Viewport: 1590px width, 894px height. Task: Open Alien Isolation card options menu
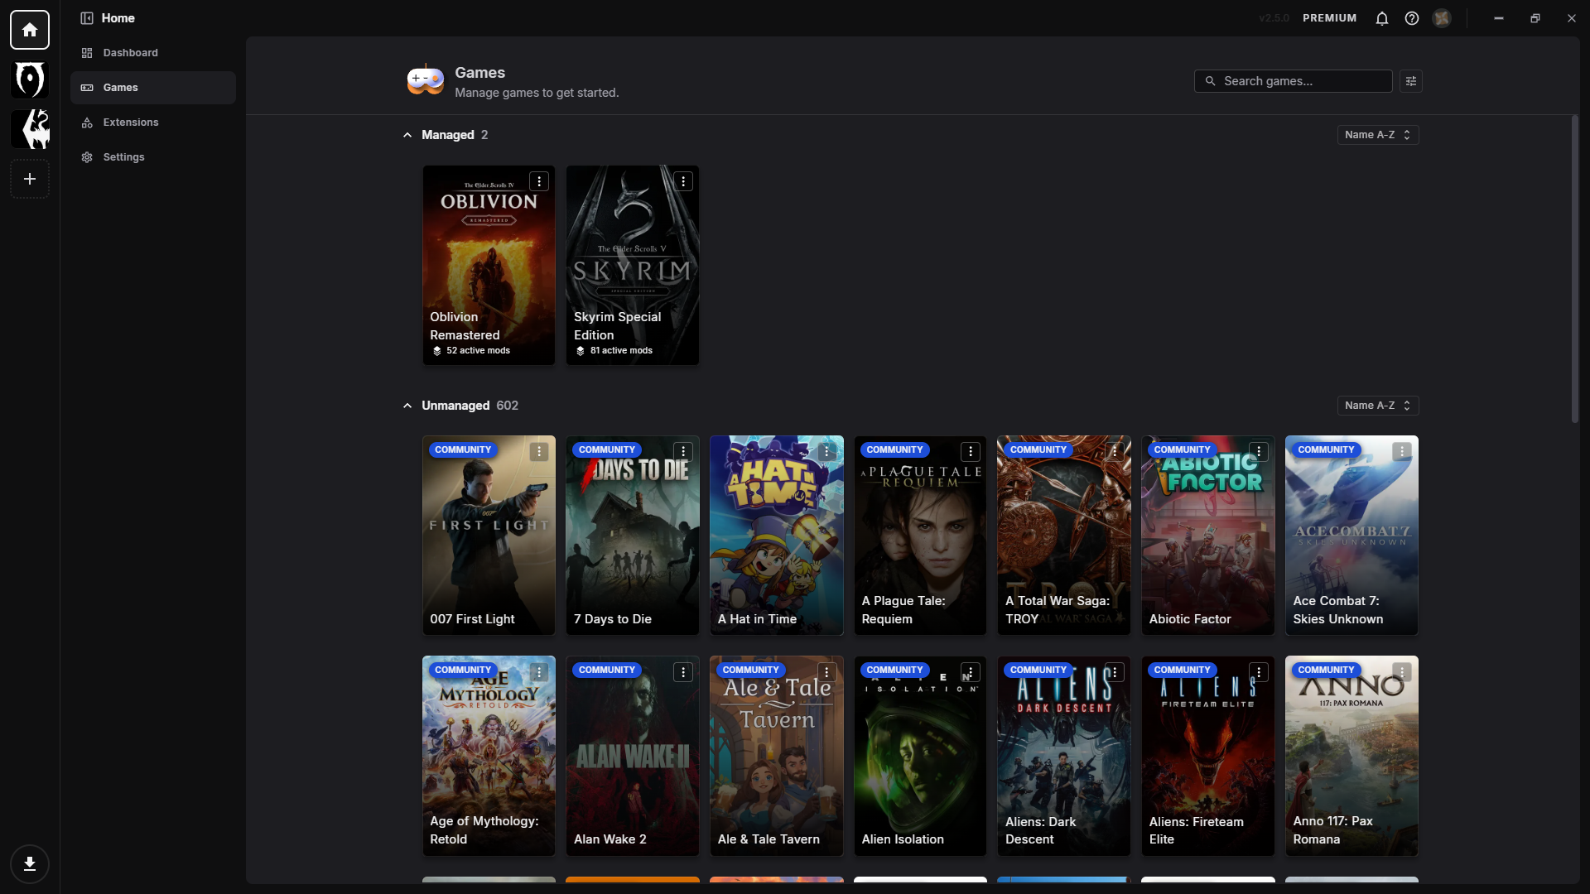tap(971, 672)
